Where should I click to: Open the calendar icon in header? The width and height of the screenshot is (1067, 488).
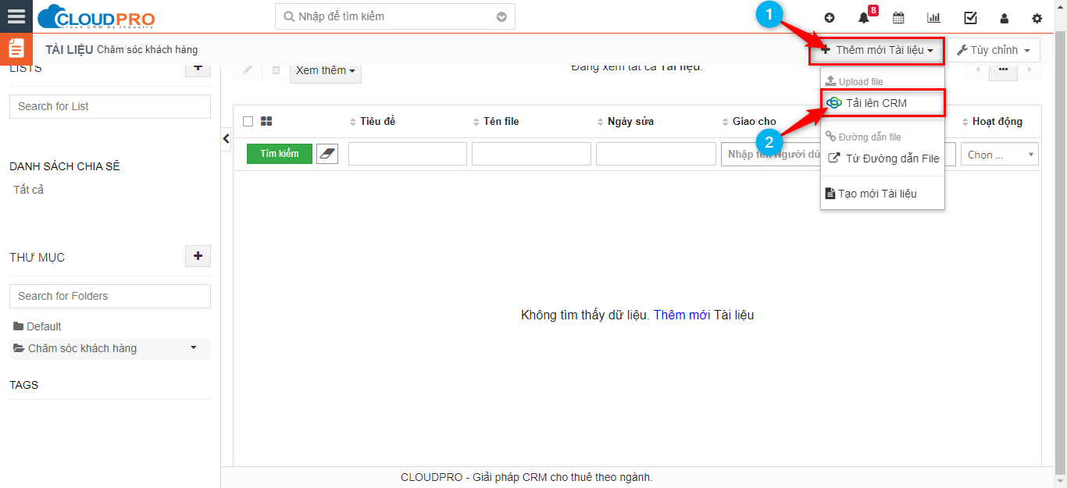point(898,18)
